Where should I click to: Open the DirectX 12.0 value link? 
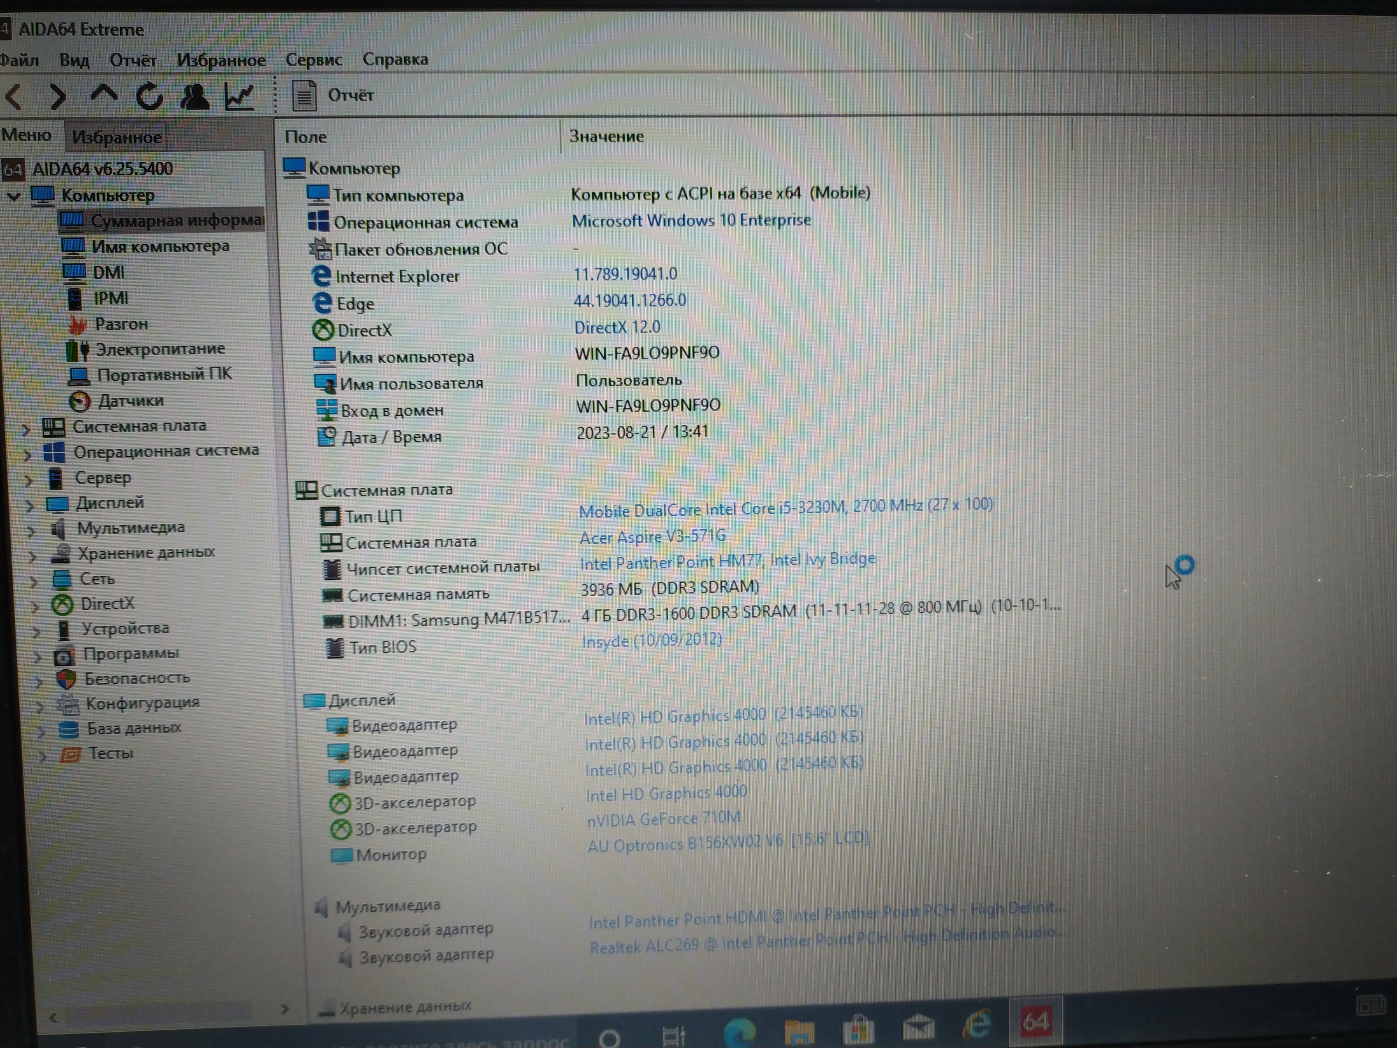click(x=617, y=327)
